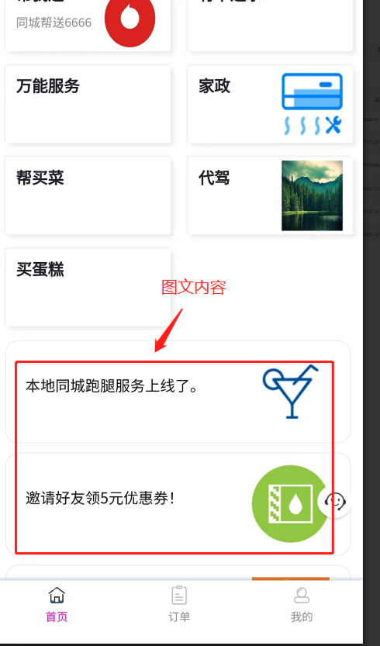This screenshot has width=380, height=646.
Task: Open the 我的 profile icon
Action: coord(302,596)
